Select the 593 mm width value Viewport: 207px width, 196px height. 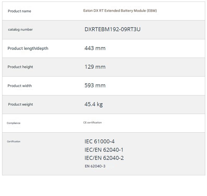click(95, 85)
